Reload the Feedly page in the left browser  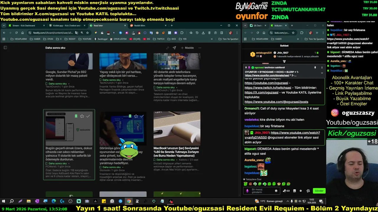tap(16, 33)
